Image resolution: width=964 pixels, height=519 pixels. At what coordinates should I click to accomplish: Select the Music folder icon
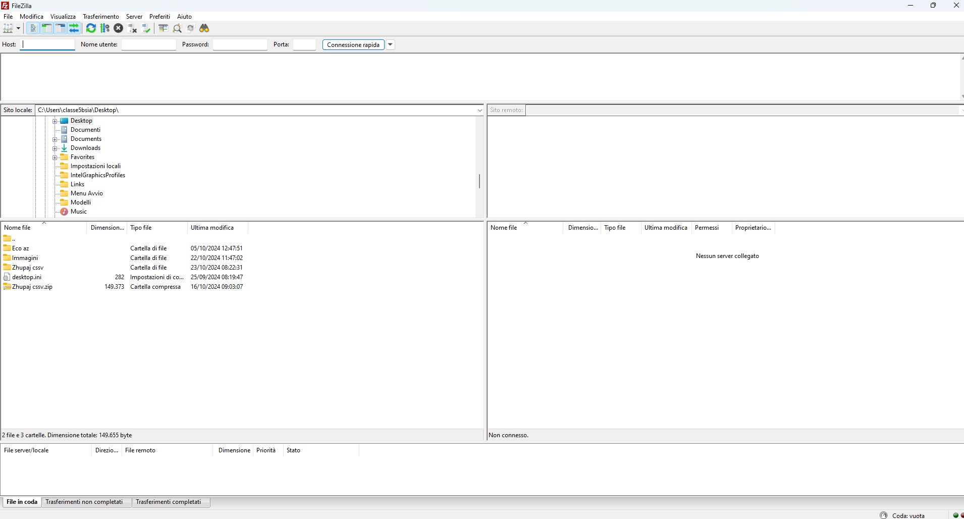click(x=64, y=212)
